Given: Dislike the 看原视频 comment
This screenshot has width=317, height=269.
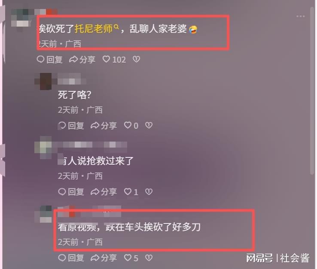Looking at the screenshot, I should 149,258.
